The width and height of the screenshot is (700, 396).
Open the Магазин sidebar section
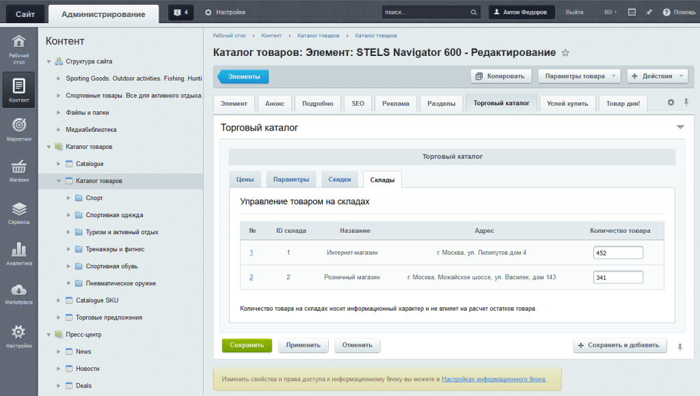pyautogui.click(x=18, y=171)
